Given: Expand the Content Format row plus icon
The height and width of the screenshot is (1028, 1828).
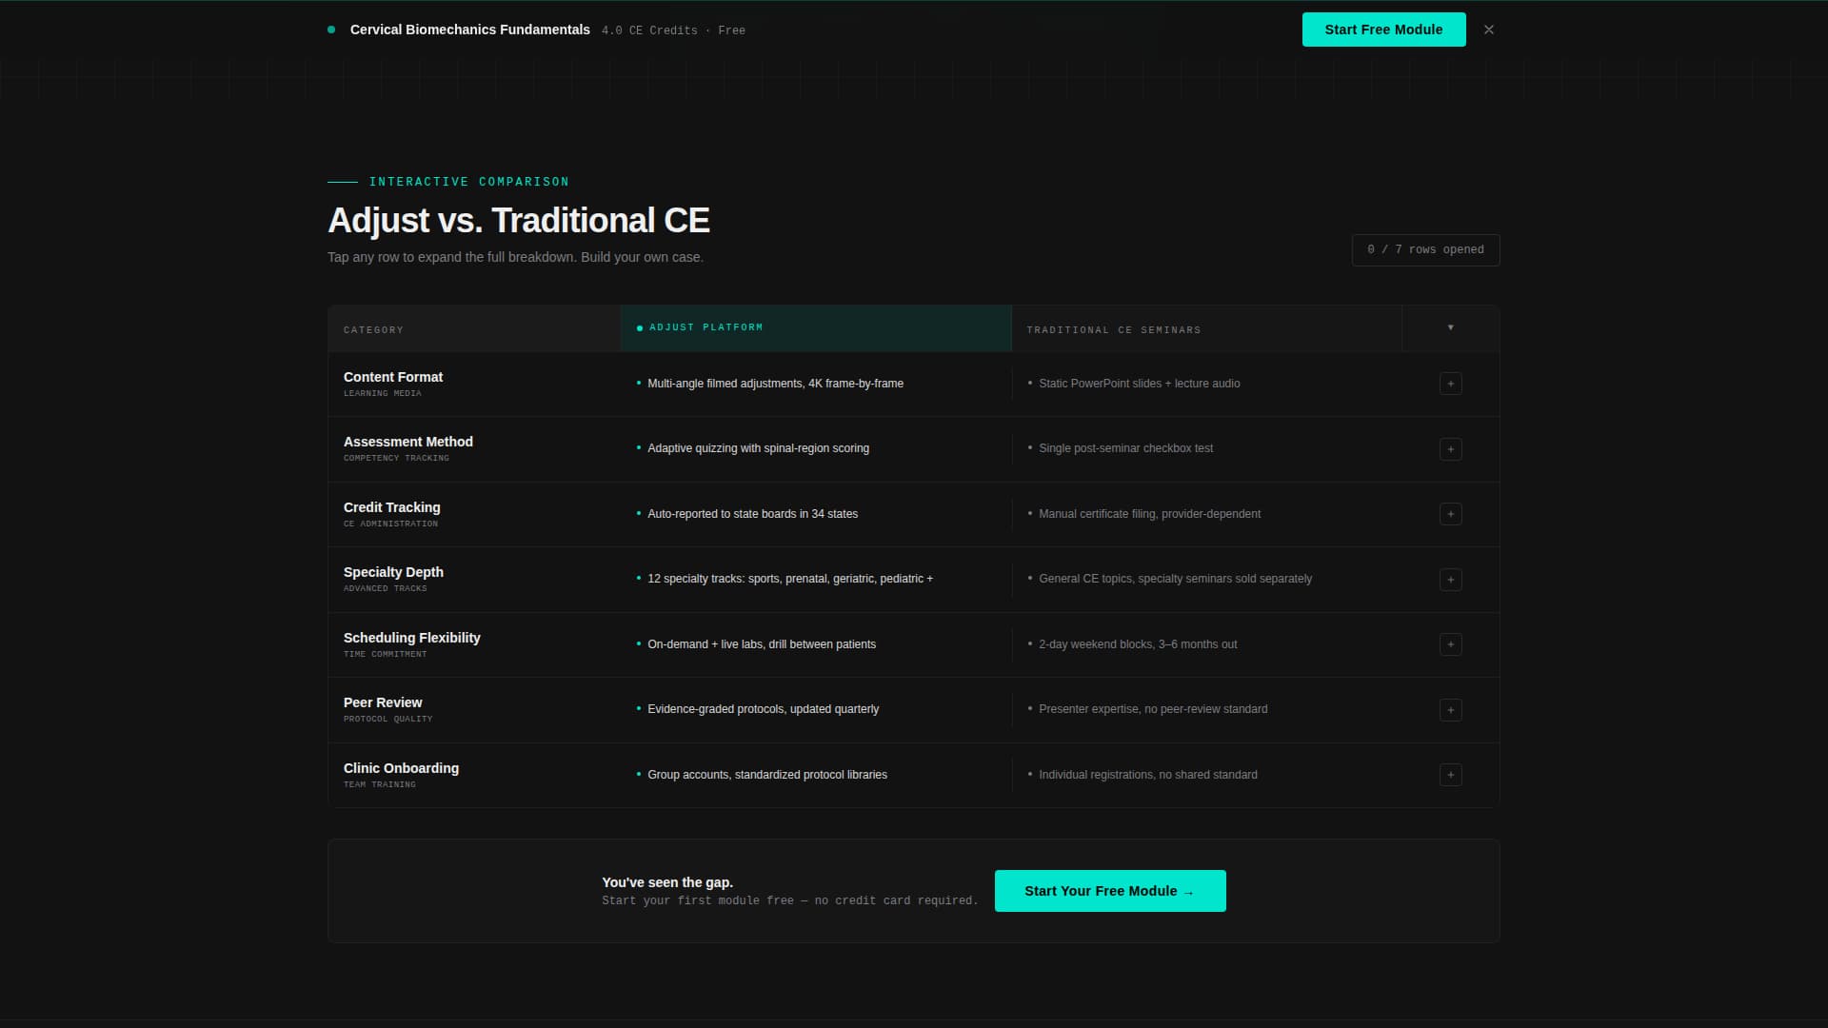Looking at the screenshot, I should pyautogui.click(x=1450, y=384).
